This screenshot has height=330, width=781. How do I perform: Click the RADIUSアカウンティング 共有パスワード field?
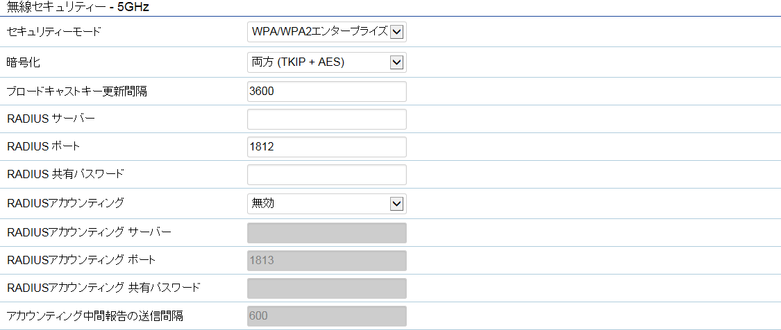pyautogui.click(x=327, y=288)
